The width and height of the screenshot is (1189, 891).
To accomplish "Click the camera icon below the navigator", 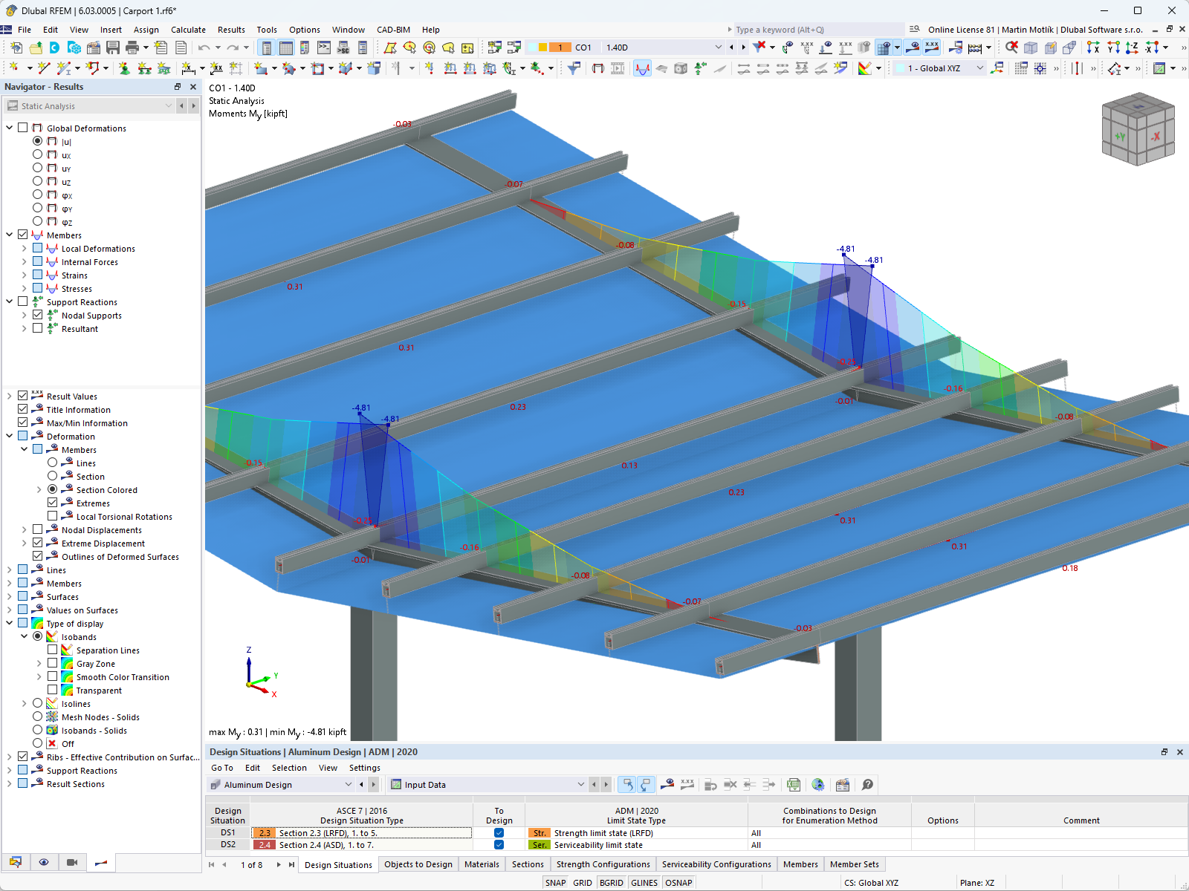I will point(71,862).
